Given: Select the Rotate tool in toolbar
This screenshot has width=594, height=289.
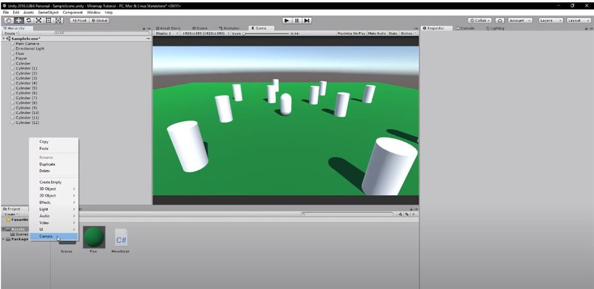Looking at the screenshot, I should click(28, 20).
